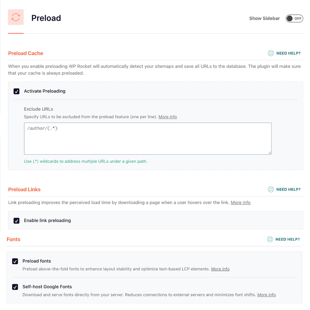The image size is (310, 310).
Task: Select the Preload tab title
Action: 46,18
